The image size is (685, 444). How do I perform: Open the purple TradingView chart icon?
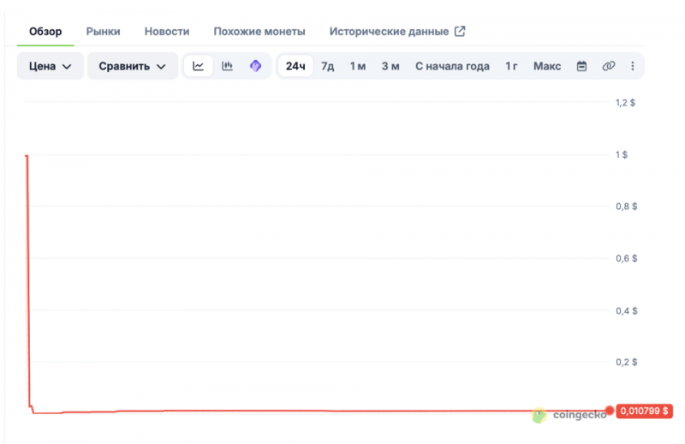point(255,66)
